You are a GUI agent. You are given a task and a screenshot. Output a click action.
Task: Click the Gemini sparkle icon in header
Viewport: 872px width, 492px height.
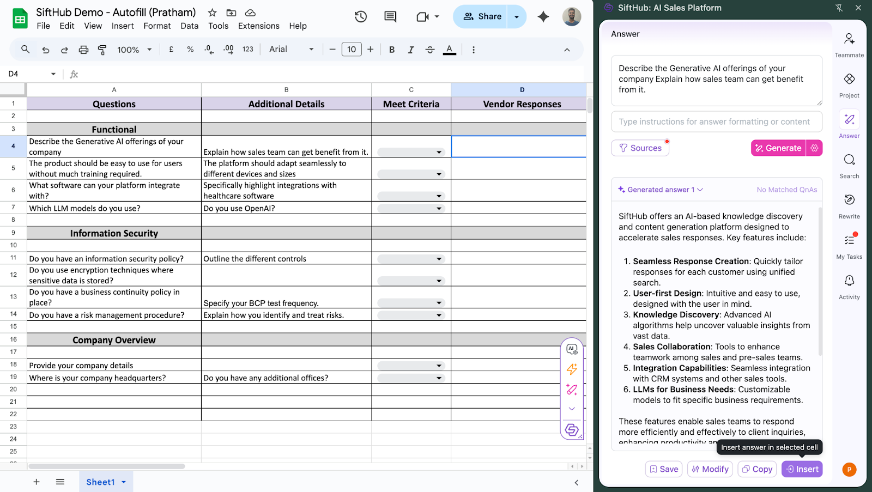tap(543, 17)
